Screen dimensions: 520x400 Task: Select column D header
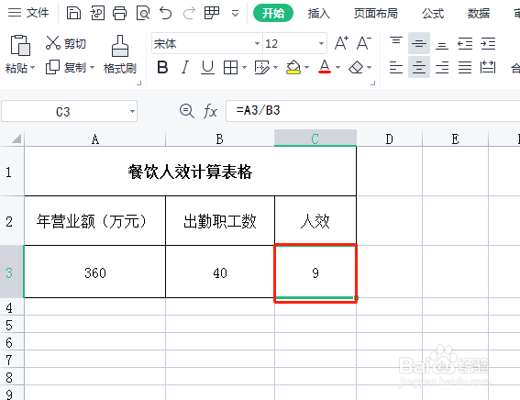click(x=390, y=139)
